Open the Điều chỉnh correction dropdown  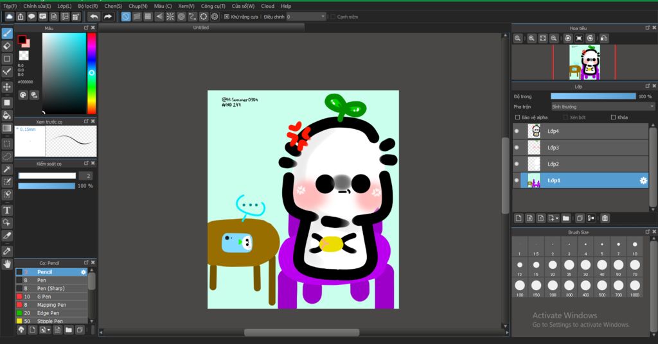[x=307, y=17]
